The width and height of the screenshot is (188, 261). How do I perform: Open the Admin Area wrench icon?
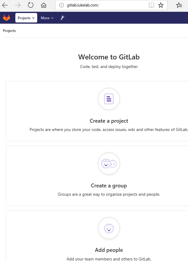coord(62,18)
